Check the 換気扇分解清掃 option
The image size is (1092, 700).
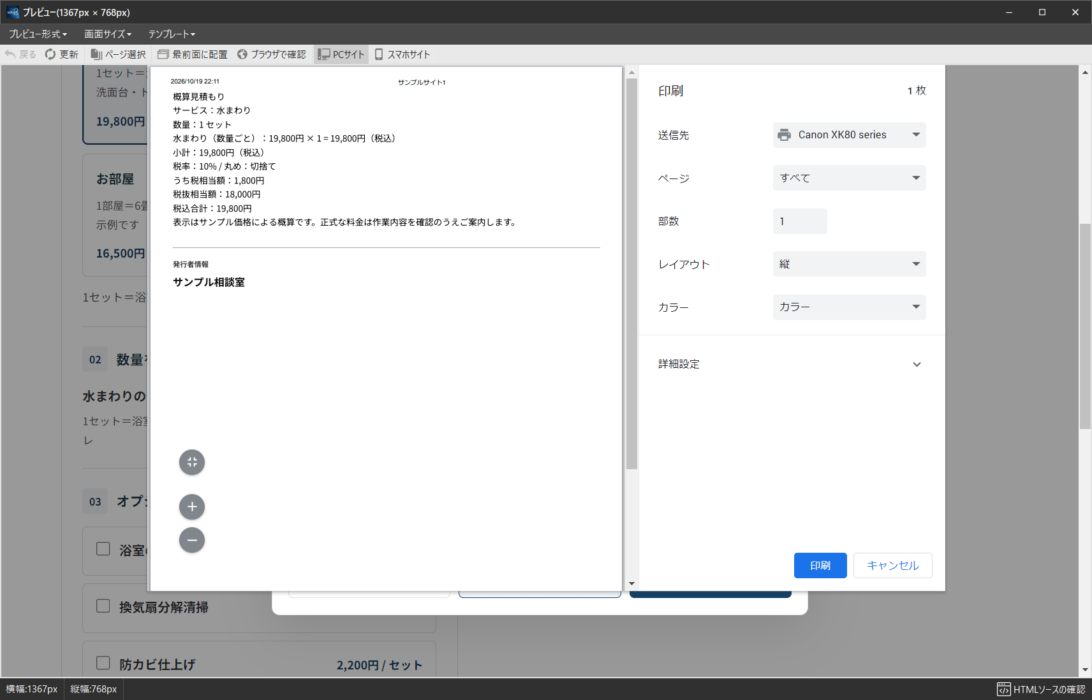coord(103,606)
